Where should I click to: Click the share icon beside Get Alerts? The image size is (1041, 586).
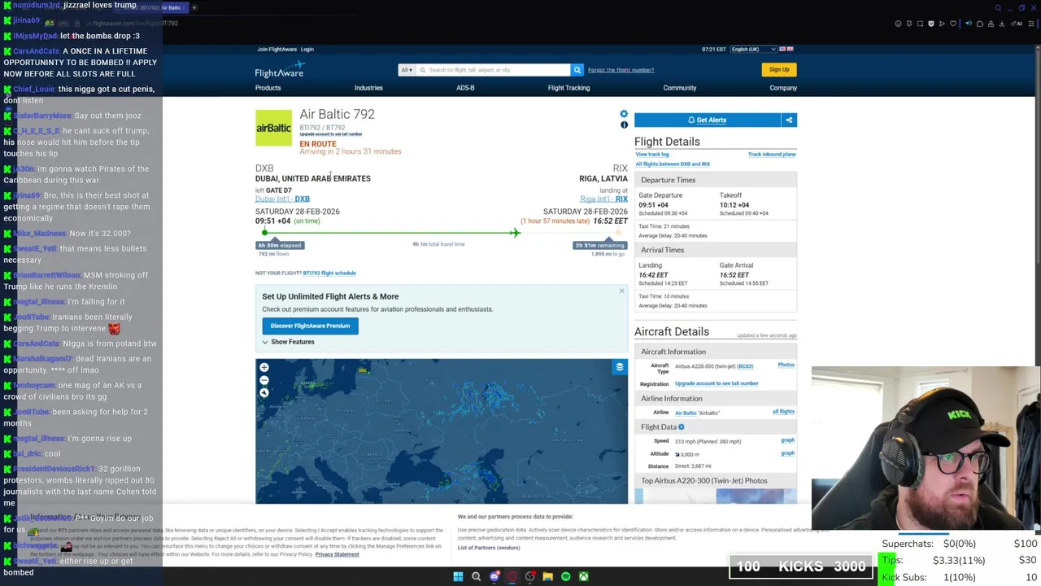[x=789, y=120]
